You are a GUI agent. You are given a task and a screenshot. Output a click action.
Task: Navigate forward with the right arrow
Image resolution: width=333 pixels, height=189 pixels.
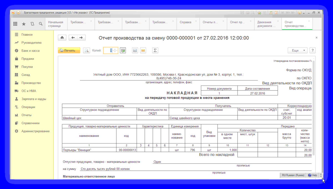coord(81,38)
